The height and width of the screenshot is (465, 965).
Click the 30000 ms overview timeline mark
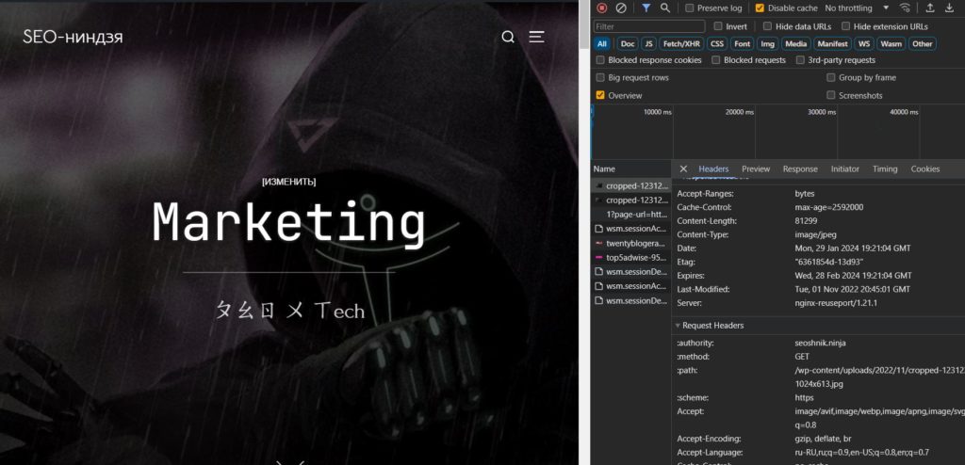pyautogui.click(x=822, y=112)
